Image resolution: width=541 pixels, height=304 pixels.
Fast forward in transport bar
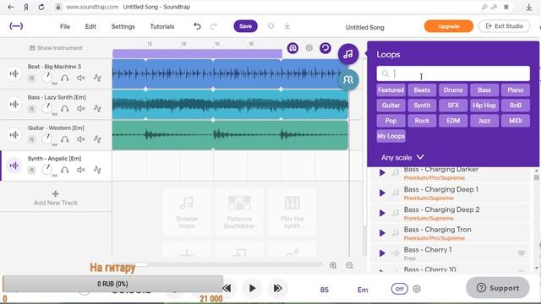(278, 288)
